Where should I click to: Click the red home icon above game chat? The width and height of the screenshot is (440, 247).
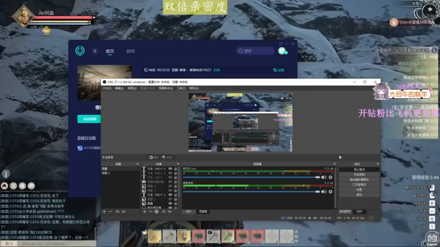pyautogui.click(x=4, y=186)
